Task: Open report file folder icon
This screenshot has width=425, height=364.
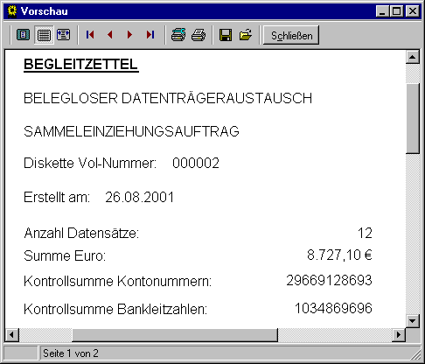Action: [246, 35]
